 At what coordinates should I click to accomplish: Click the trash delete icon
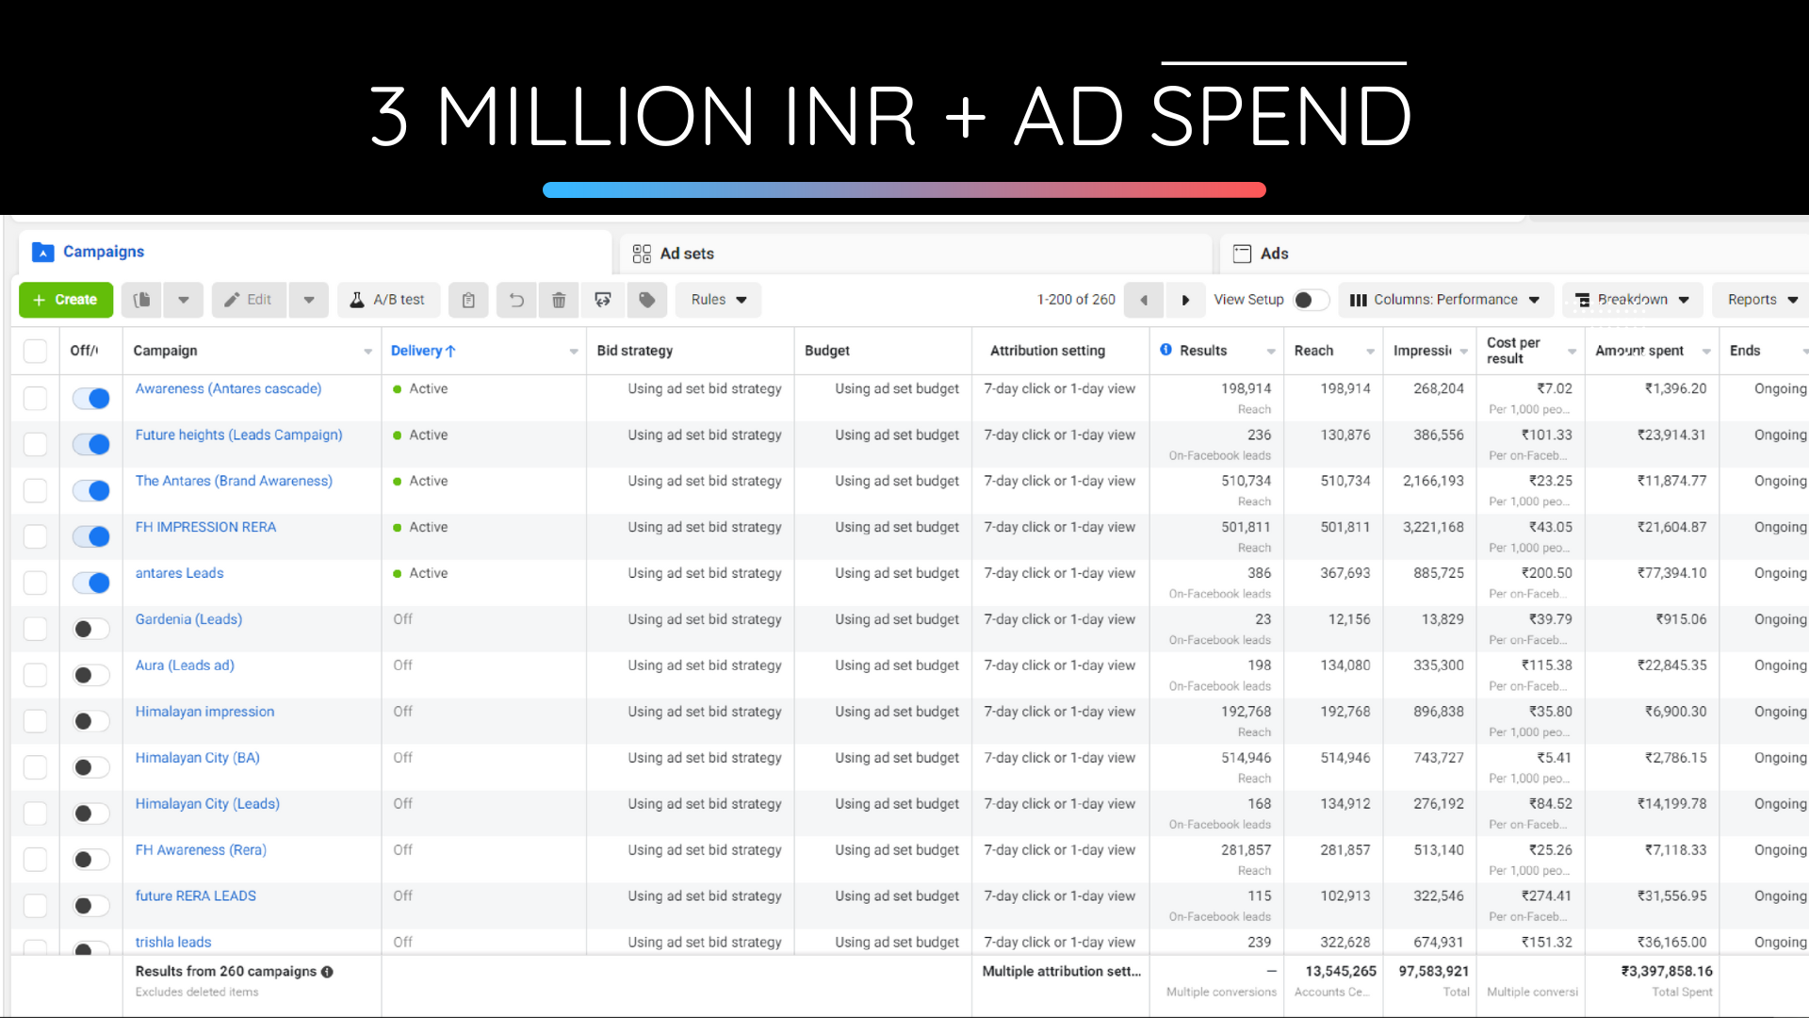coord(559,300)
